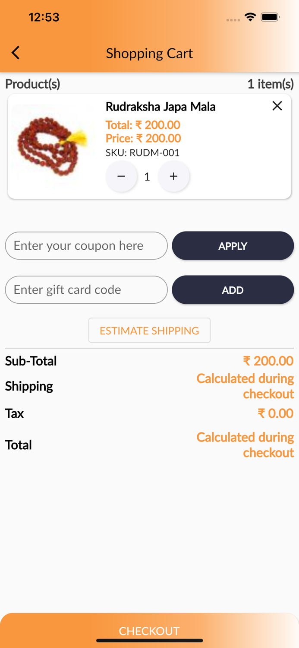
Task: Focus the gift card code field
Action: tap(86, 290)
